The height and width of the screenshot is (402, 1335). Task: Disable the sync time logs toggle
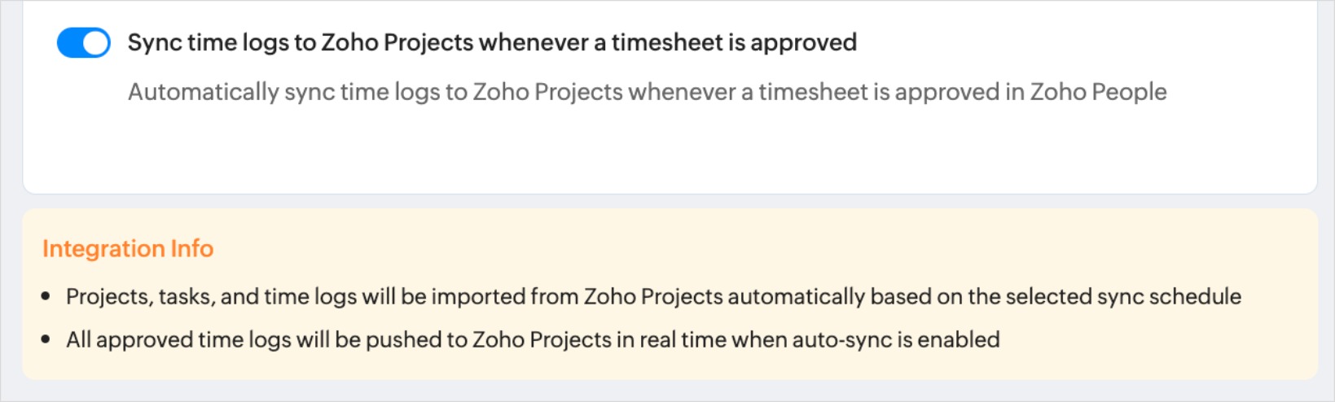[83, 43]
